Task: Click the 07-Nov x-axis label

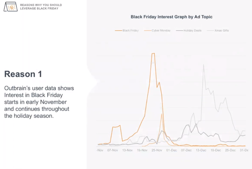Action: click(113, 150)
